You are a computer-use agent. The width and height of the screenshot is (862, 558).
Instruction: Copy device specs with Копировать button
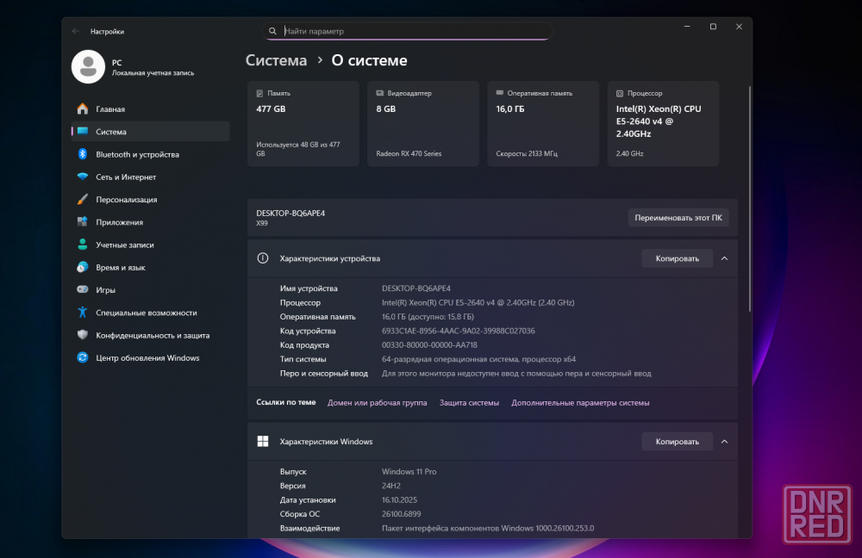677,258
